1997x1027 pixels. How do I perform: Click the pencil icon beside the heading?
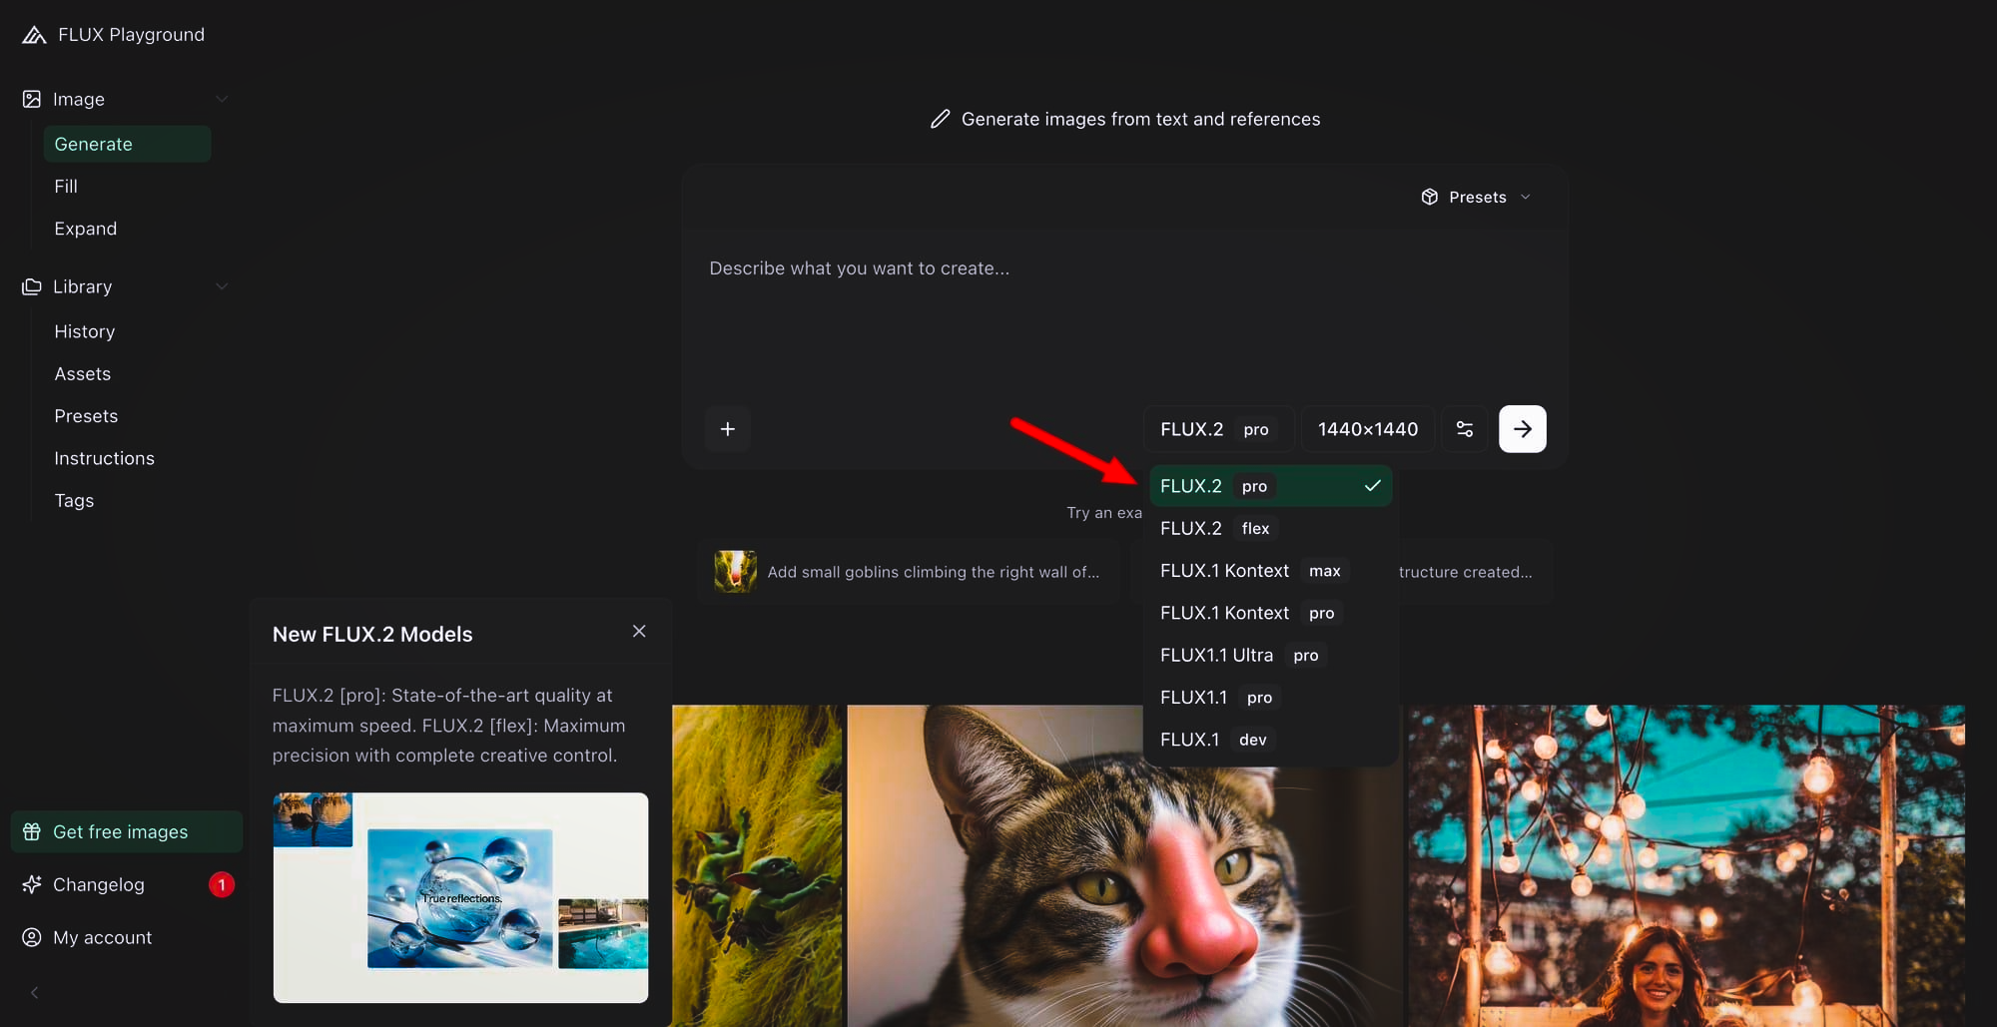940,119
